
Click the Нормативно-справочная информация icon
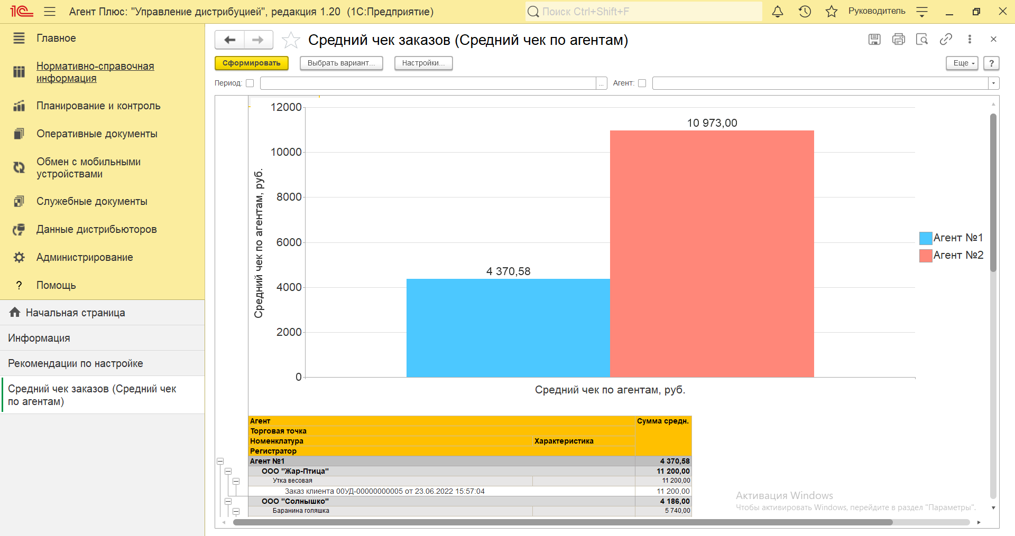coord(19,72)
